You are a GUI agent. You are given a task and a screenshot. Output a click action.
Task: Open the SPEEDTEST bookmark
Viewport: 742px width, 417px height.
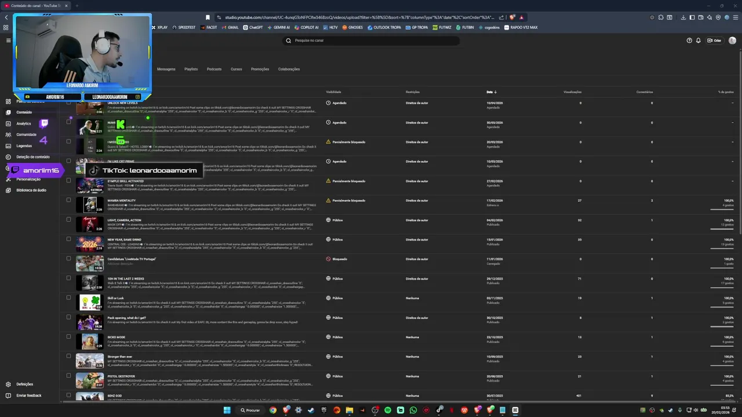184,27
